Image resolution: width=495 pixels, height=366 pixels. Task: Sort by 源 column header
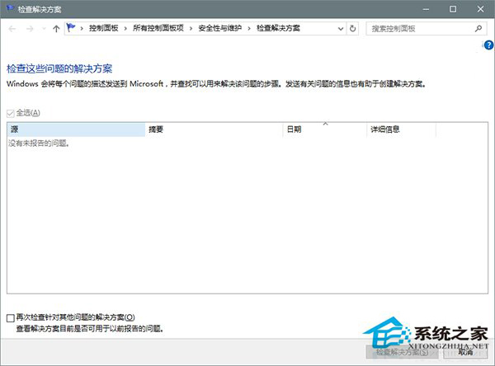pos(76,129)
